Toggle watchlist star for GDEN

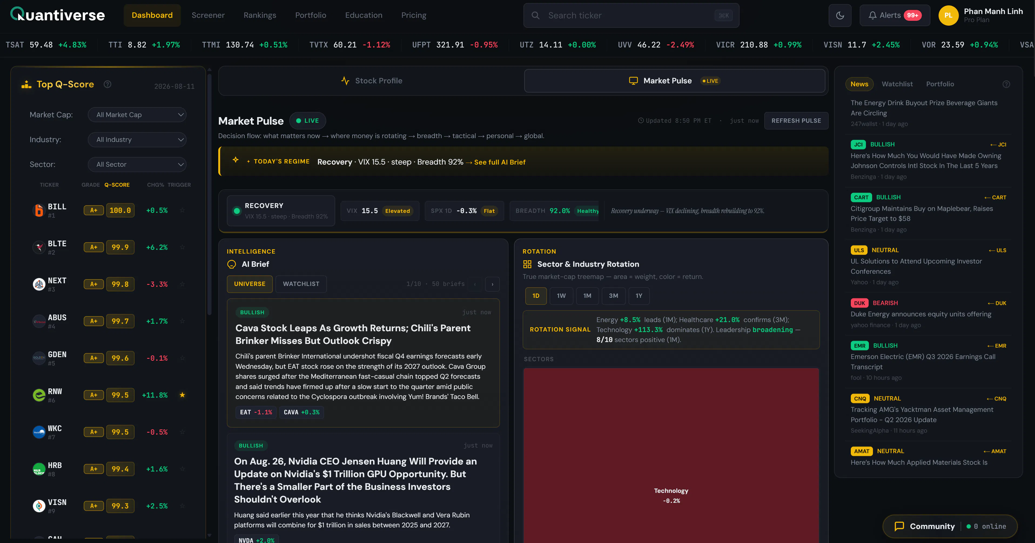point(182,358)
